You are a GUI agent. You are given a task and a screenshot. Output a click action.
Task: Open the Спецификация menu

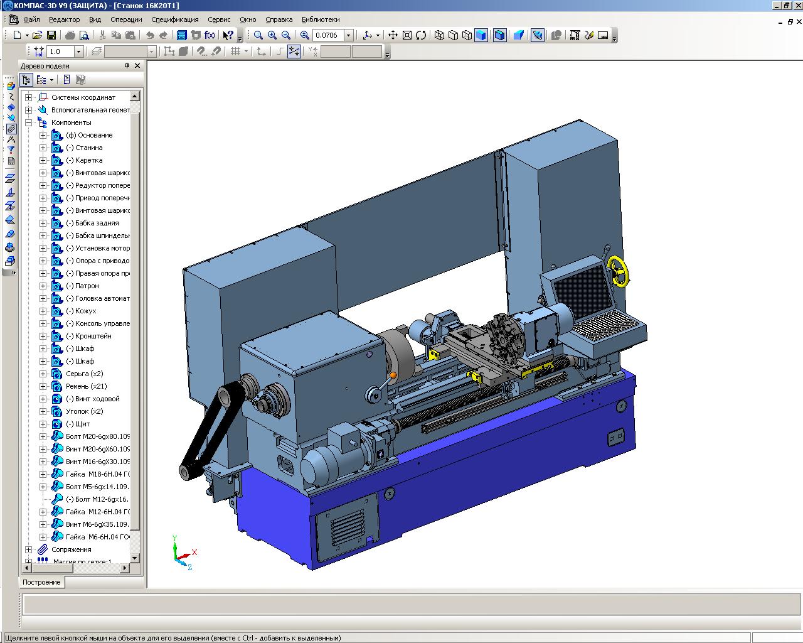pos(175,19)
